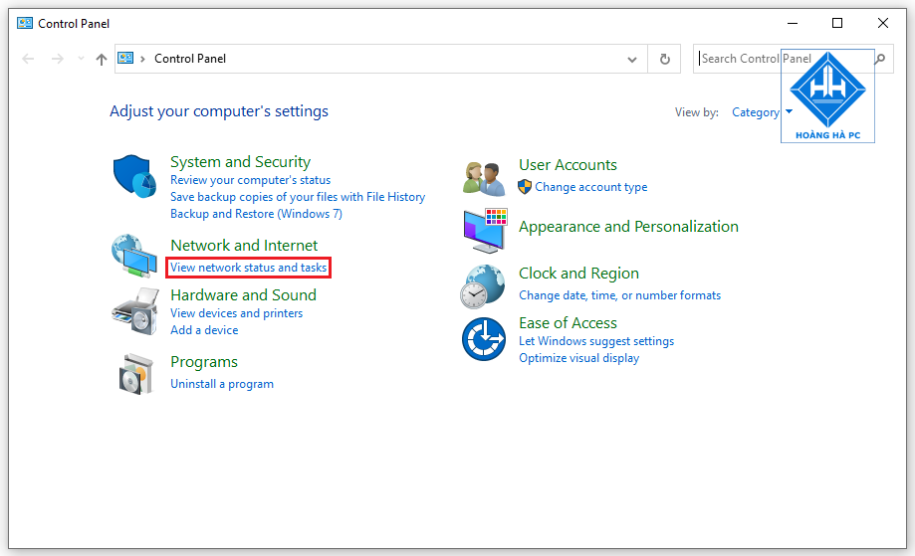Open Appearance and Personalization category
Image resolution: width=915 pixels, height=556 pixels.
tap(628, 226)
